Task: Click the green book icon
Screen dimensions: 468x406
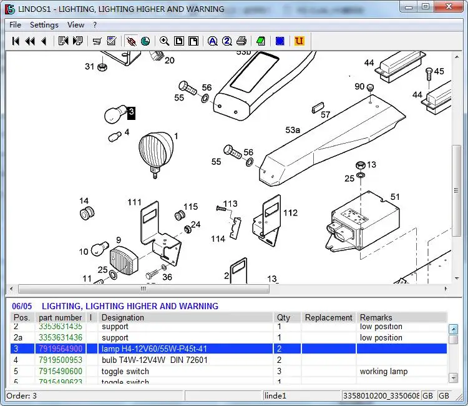Action: coord(261,41)
